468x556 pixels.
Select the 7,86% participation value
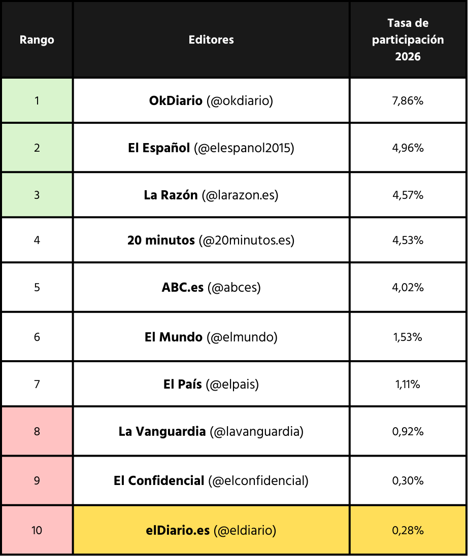point(408,101)
